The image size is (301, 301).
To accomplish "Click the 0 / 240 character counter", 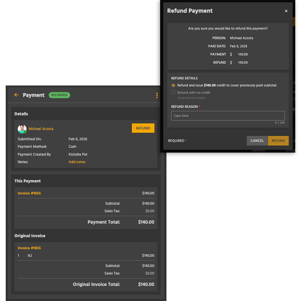I will tap(280, 123).
